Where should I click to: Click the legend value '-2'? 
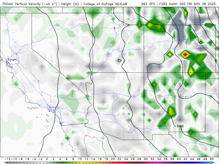[x=40, y=159]
